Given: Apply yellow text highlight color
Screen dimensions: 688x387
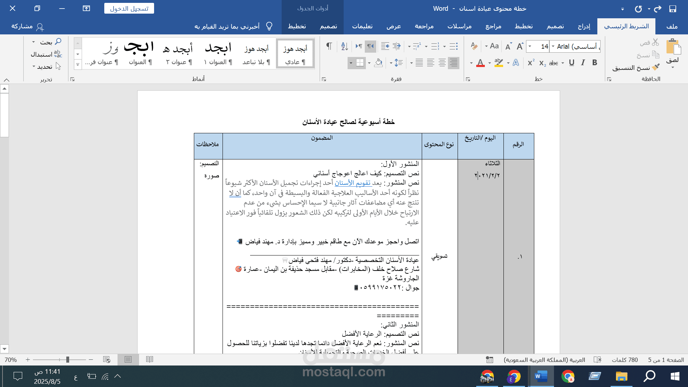Looking at the screenshot, I should 499,63.
